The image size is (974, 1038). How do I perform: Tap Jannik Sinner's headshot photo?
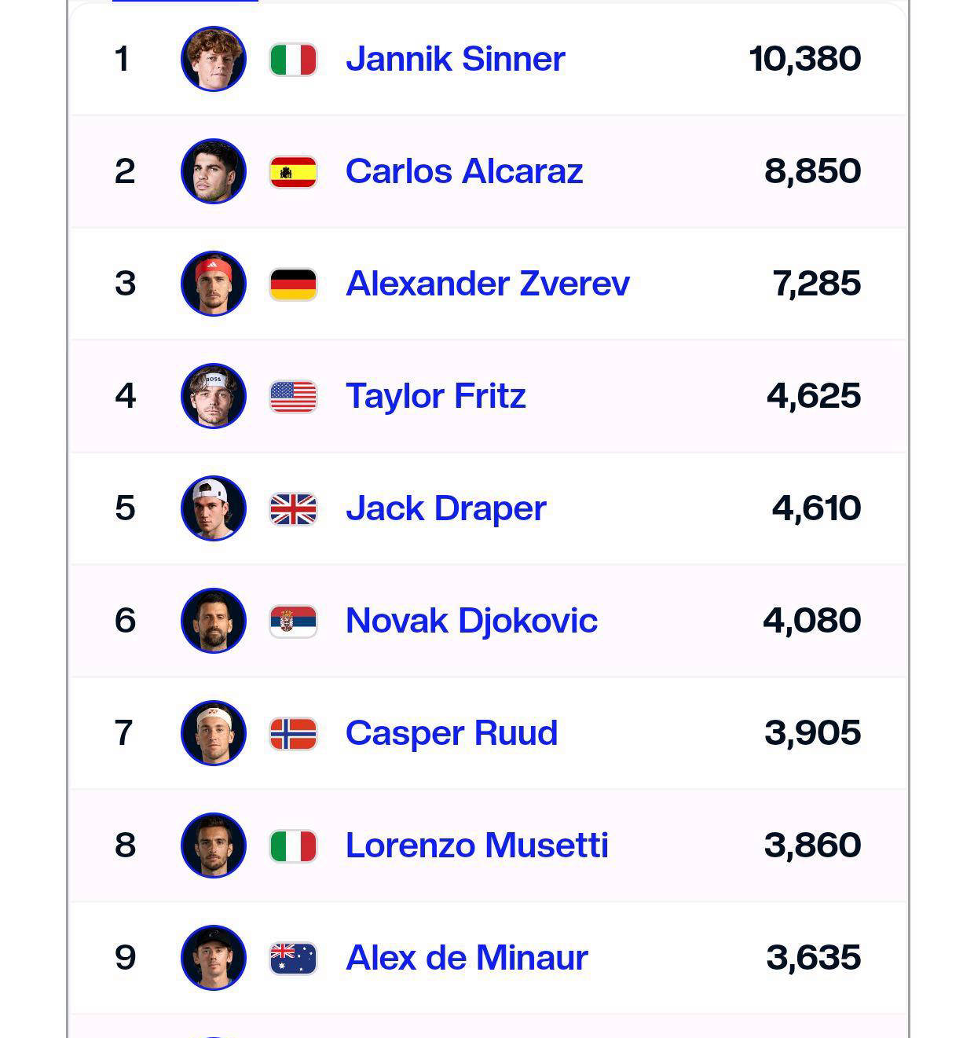tap(214, 59)
